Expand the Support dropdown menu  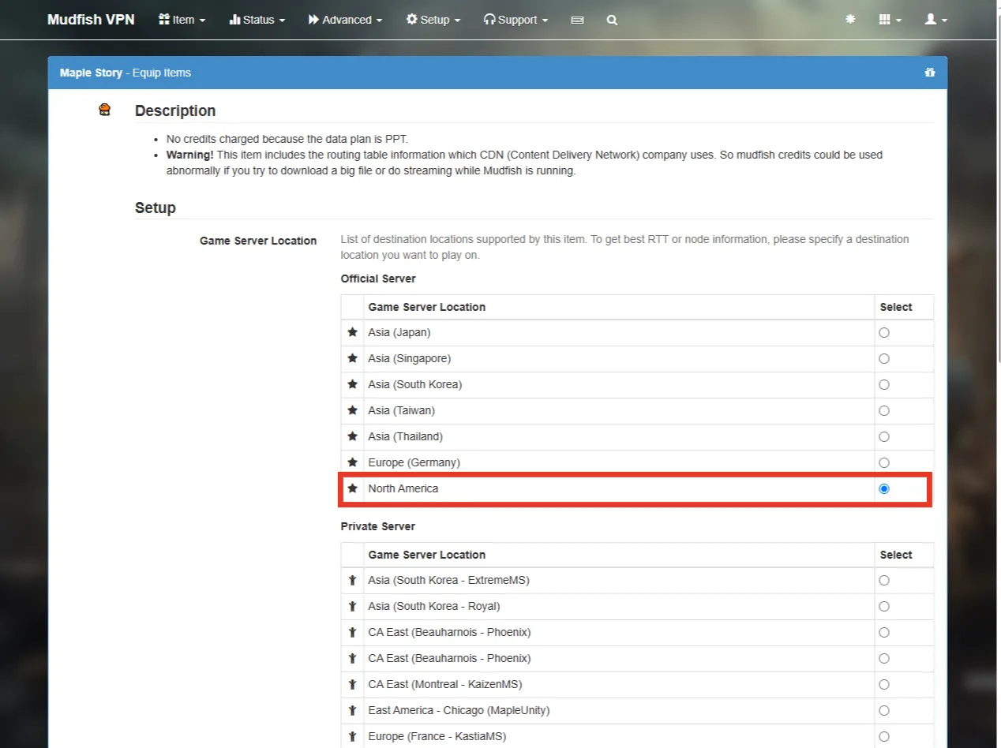pos(515,20)
